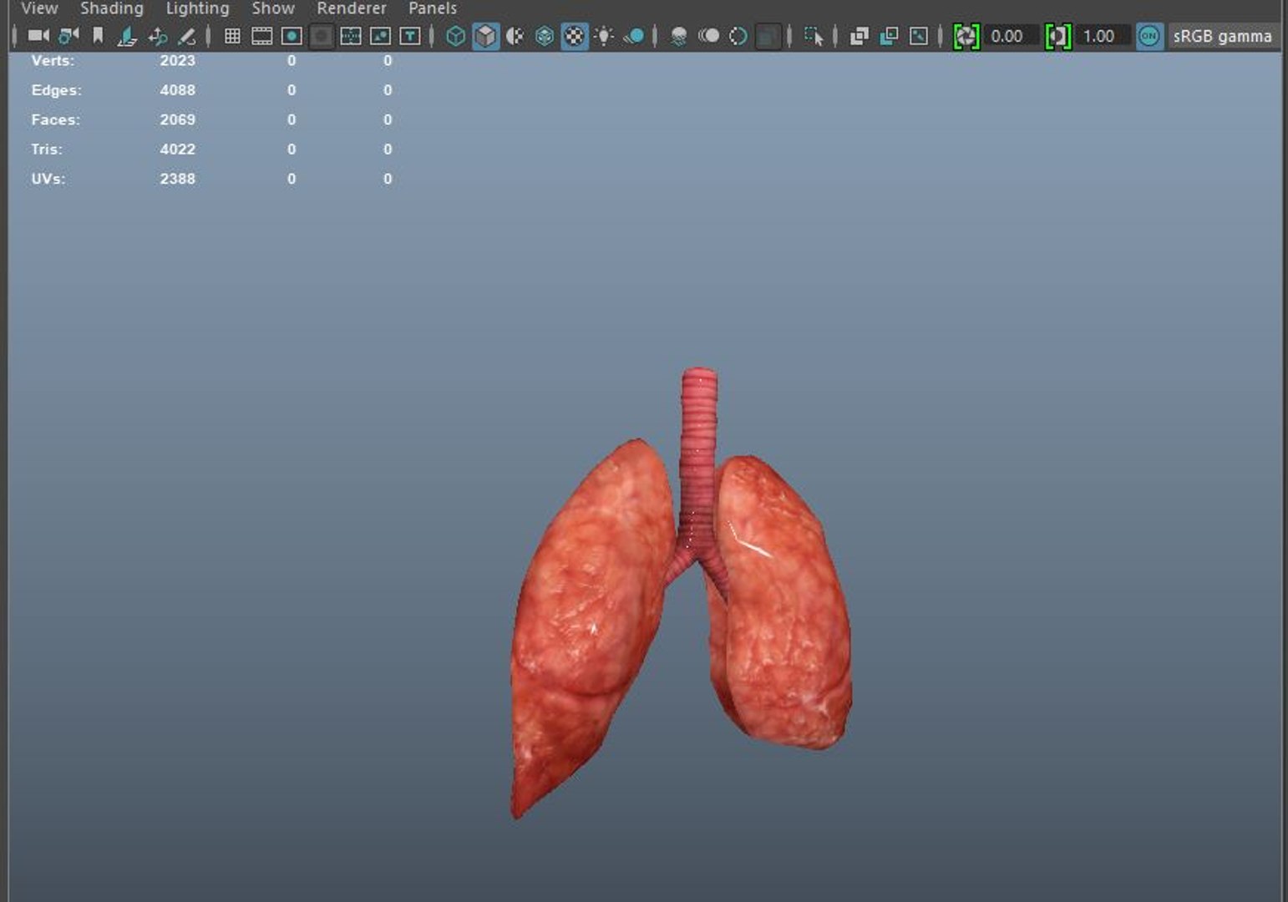Click the Smooth Shade All cube icon

[x=485, y=36]
